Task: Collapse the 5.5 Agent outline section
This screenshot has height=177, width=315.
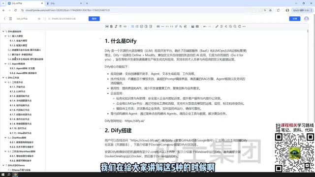Action: click(x=5, y=64)
